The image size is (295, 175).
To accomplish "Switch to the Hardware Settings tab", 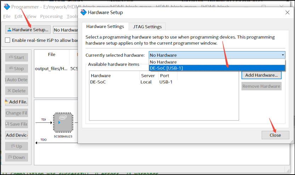I will [105, 26].
